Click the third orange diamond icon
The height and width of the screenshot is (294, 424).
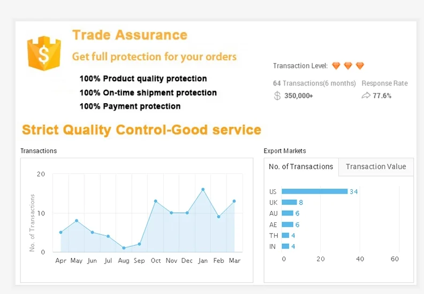point(360,66)
